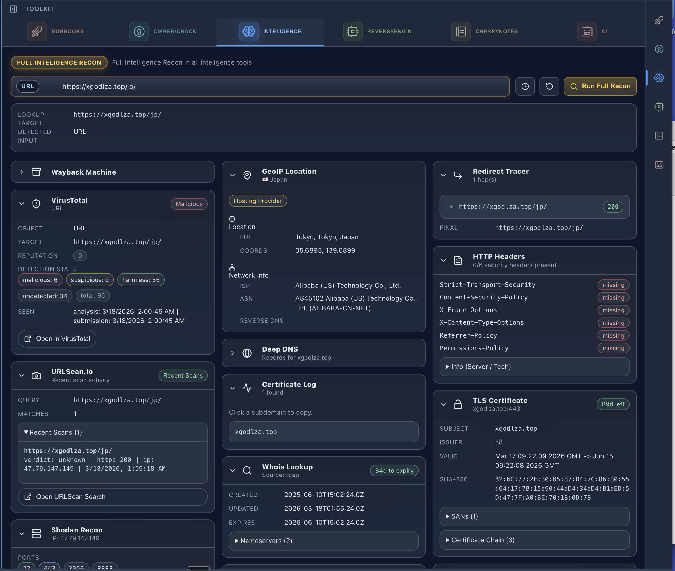The image size is (675, 571).
Task: Click the URLScan.io camera icon
Action: coord(36,375)
